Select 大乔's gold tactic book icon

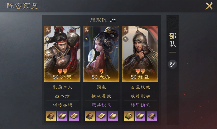[90, 116]
